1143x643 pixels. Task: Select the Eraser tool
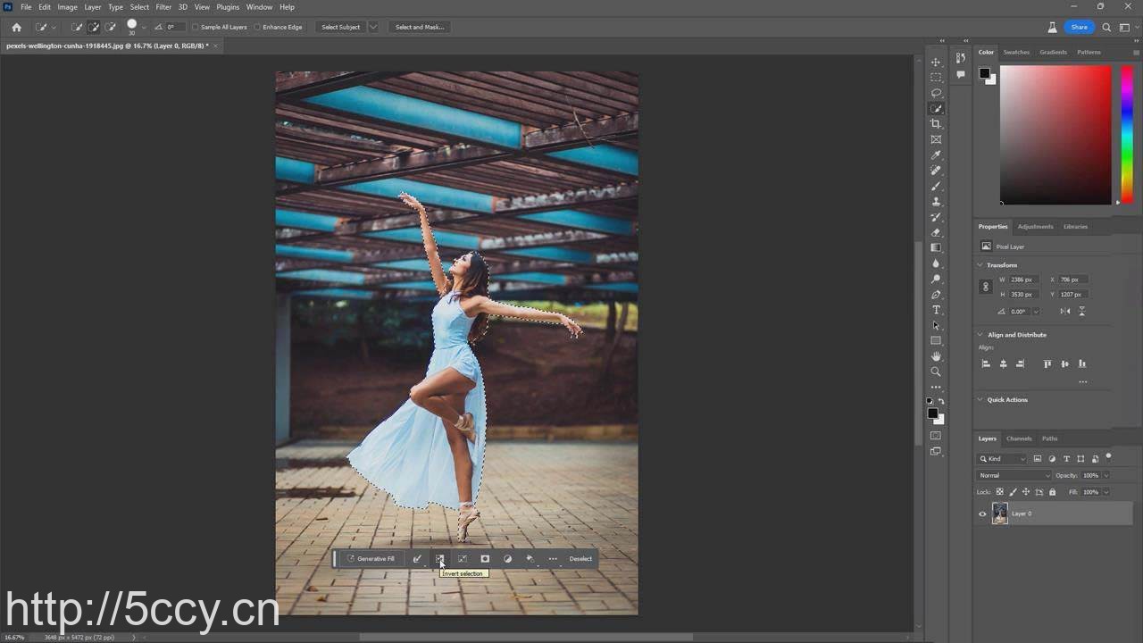(x=936, y=232)
